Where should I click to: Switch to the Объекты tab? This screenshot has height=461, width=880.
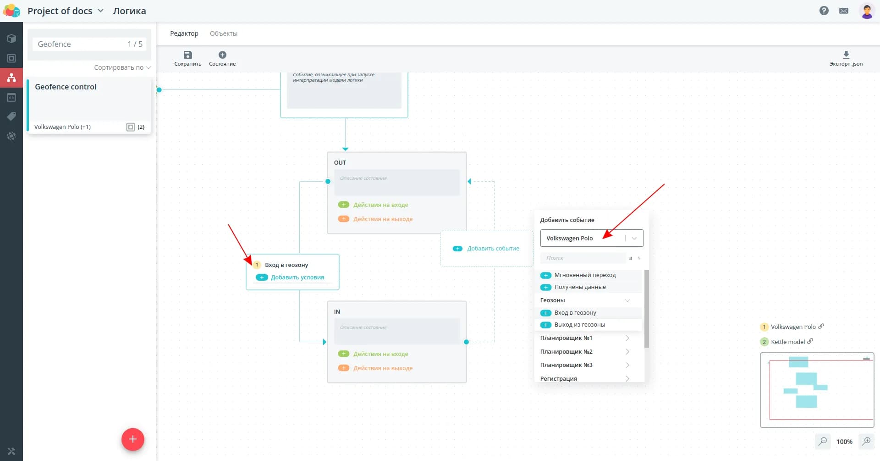223,33
